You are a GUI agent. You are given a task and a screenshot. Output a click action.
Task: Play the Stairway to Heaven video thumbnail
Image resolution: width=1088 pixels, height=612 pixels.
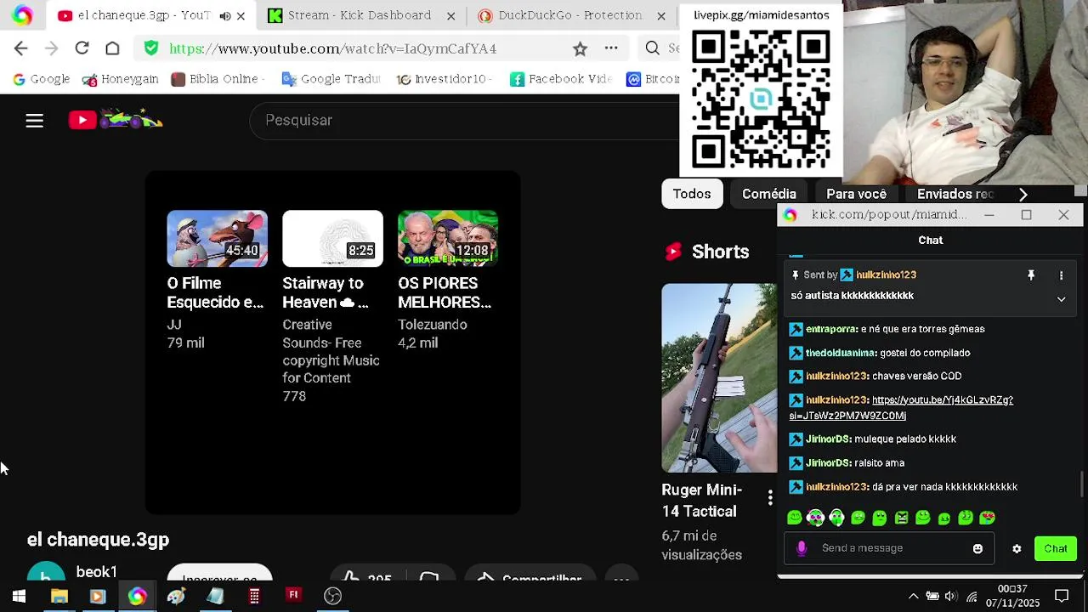pos(332,239)
